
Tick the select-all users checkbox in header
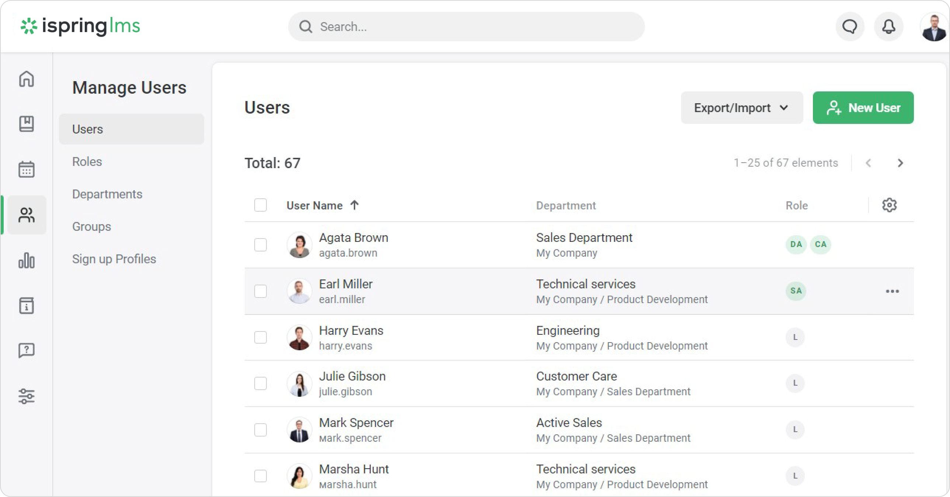click(261, 205)
